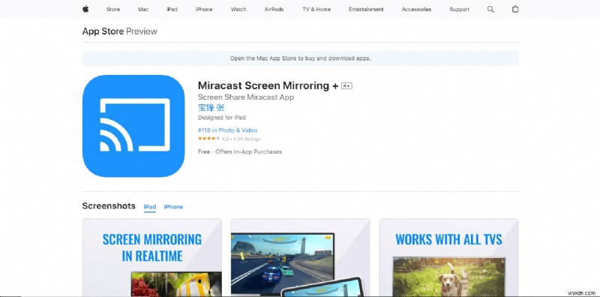Click Free Offers In-App Purchases text

tap(240, 151)
